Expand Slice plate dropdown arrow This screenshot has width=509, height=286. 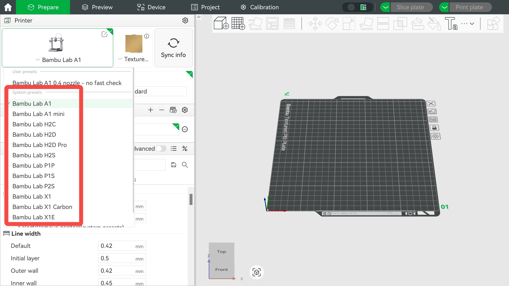(x=385, y=7)
